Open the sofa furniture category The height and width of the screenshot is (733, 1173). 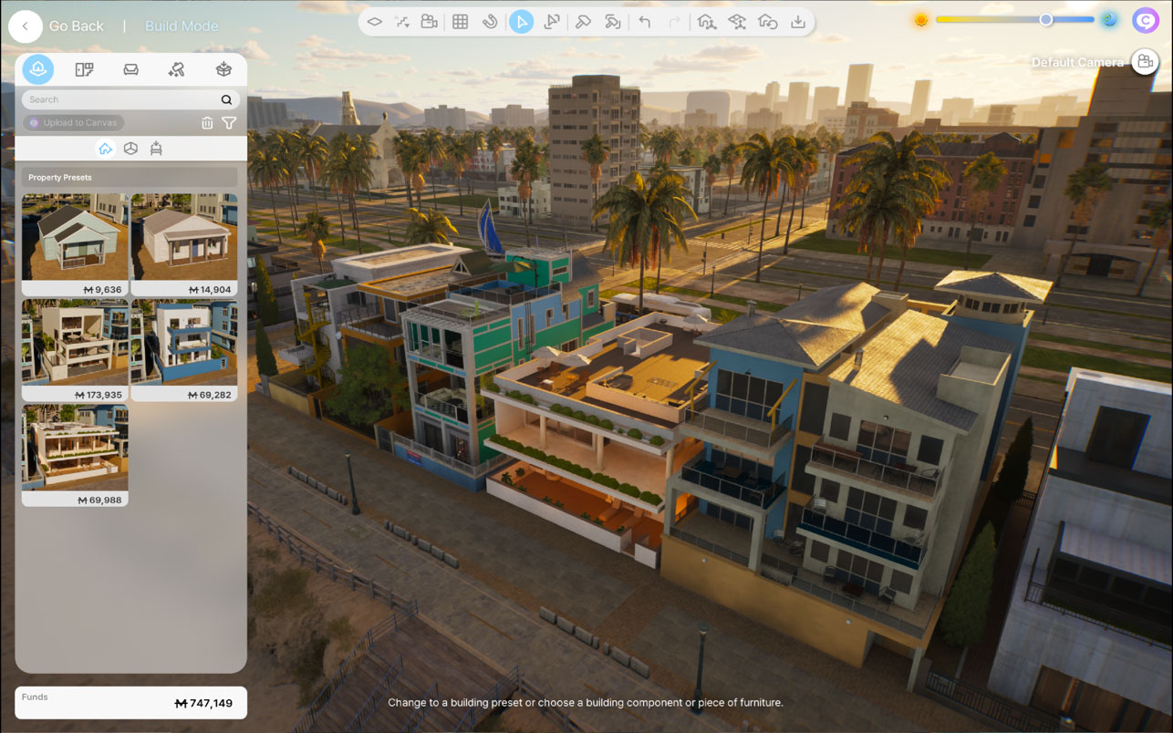pyautogui.click(x=131, y=69)
